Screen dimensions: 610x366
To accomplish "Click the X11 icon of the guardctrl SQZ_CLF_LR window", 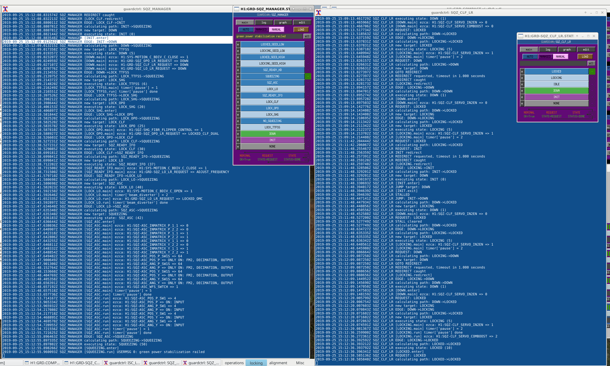I will (319, 13).
